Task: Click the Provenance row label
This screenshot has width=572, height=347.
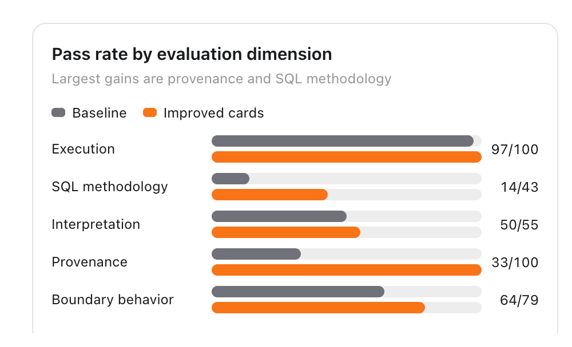Action: 89,262
